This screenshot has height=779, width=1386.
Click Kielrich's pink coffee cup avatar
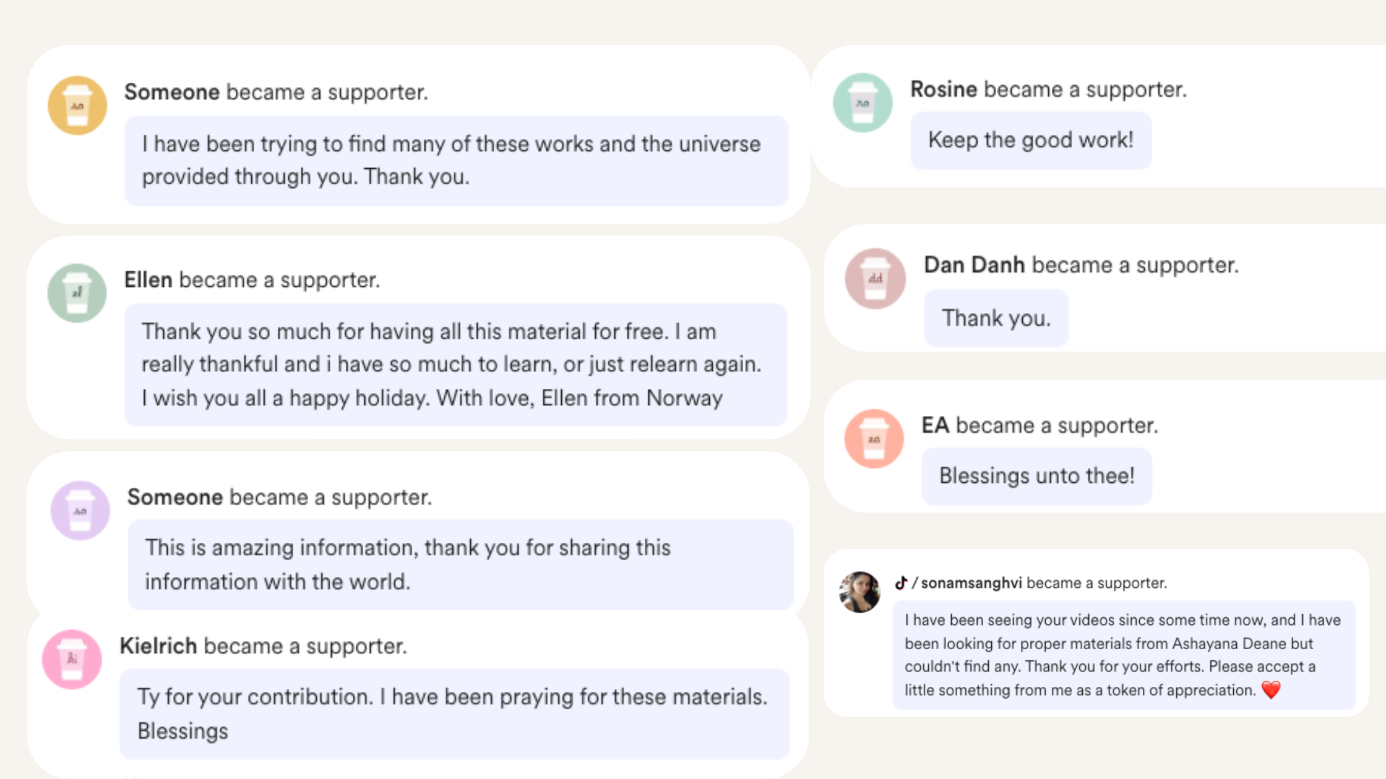pyautogui.click(x=72, y=660)
